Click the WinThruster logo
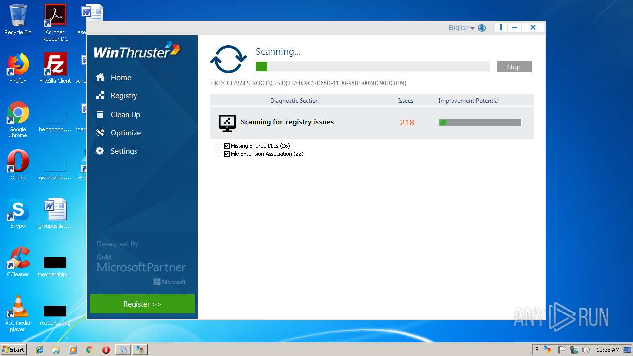633x356 pixels. click(137, 51)
